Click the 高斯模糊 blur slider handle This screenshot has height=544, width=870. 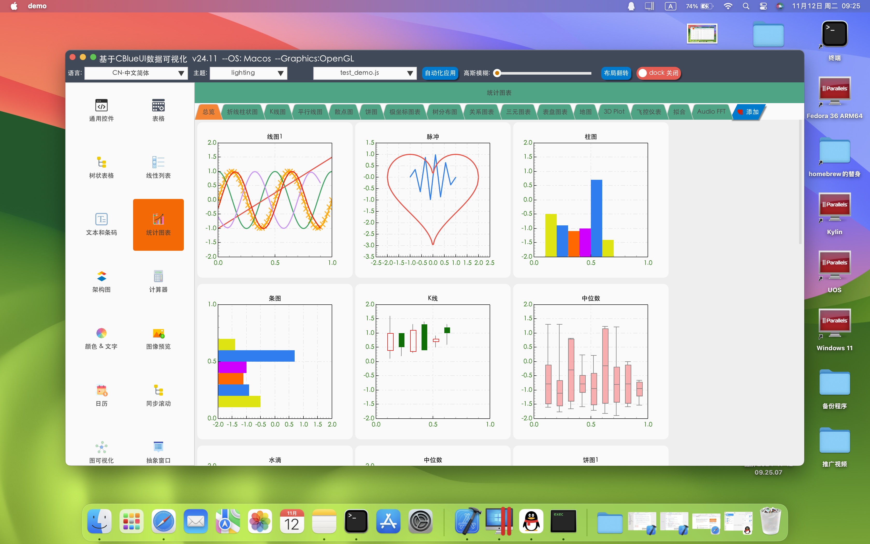pyautogui.click(x=497, y=73)
